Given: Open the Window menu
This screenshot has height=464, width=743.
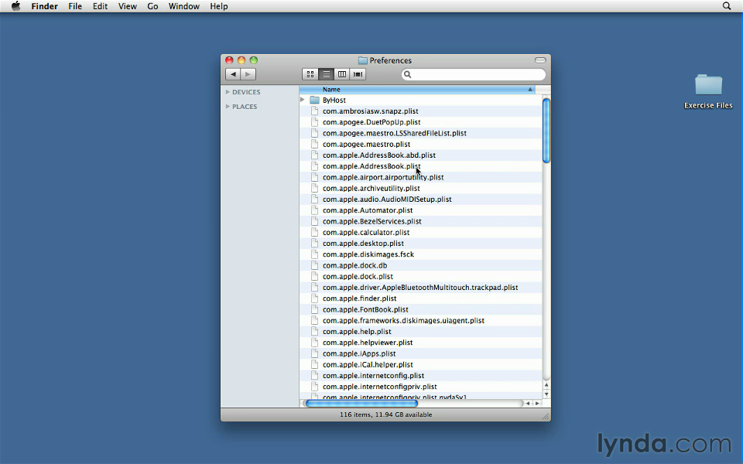Looking at the screenshot, I should pyautogui.click(x=184, y=6).
